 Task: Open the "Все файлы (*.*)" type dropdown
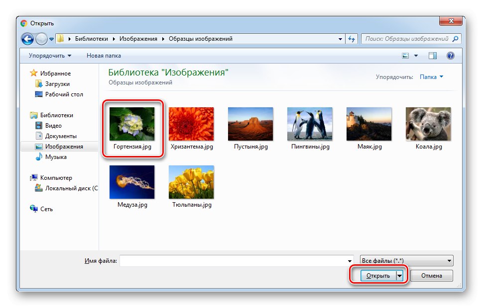point(407,261)
